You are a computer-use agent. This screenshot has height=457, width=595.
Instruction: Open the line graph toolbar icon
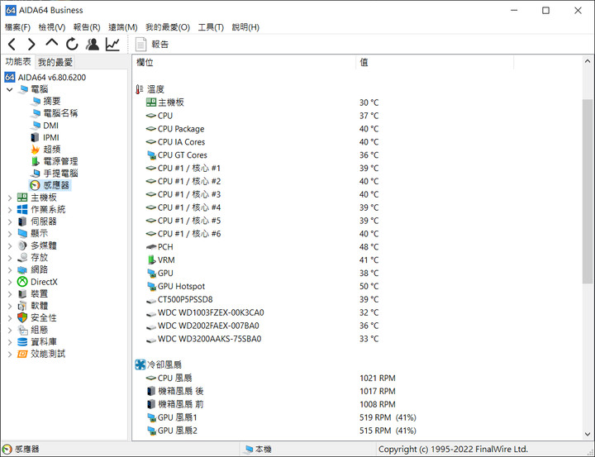[x=112, y=45]
